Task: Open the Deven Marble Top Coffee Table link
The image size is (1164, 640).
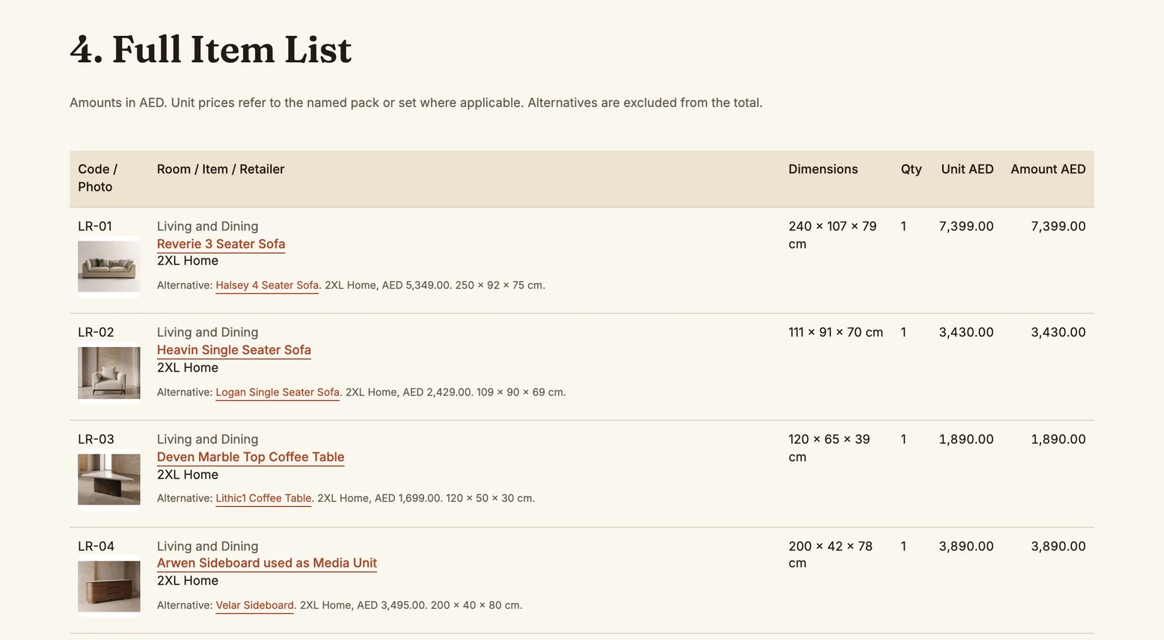Action: click(251, 457)
